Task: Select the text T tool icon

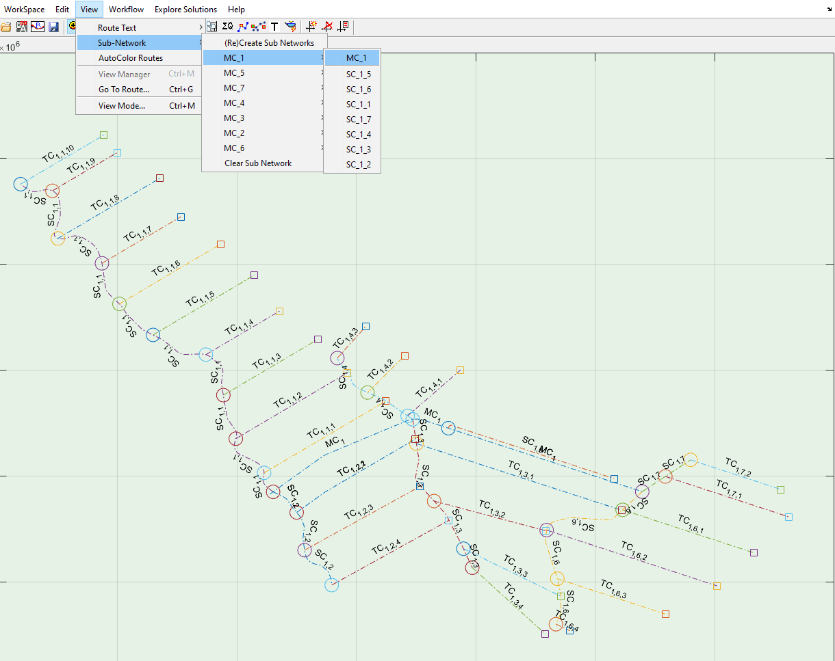Action: tap(274, 27)
